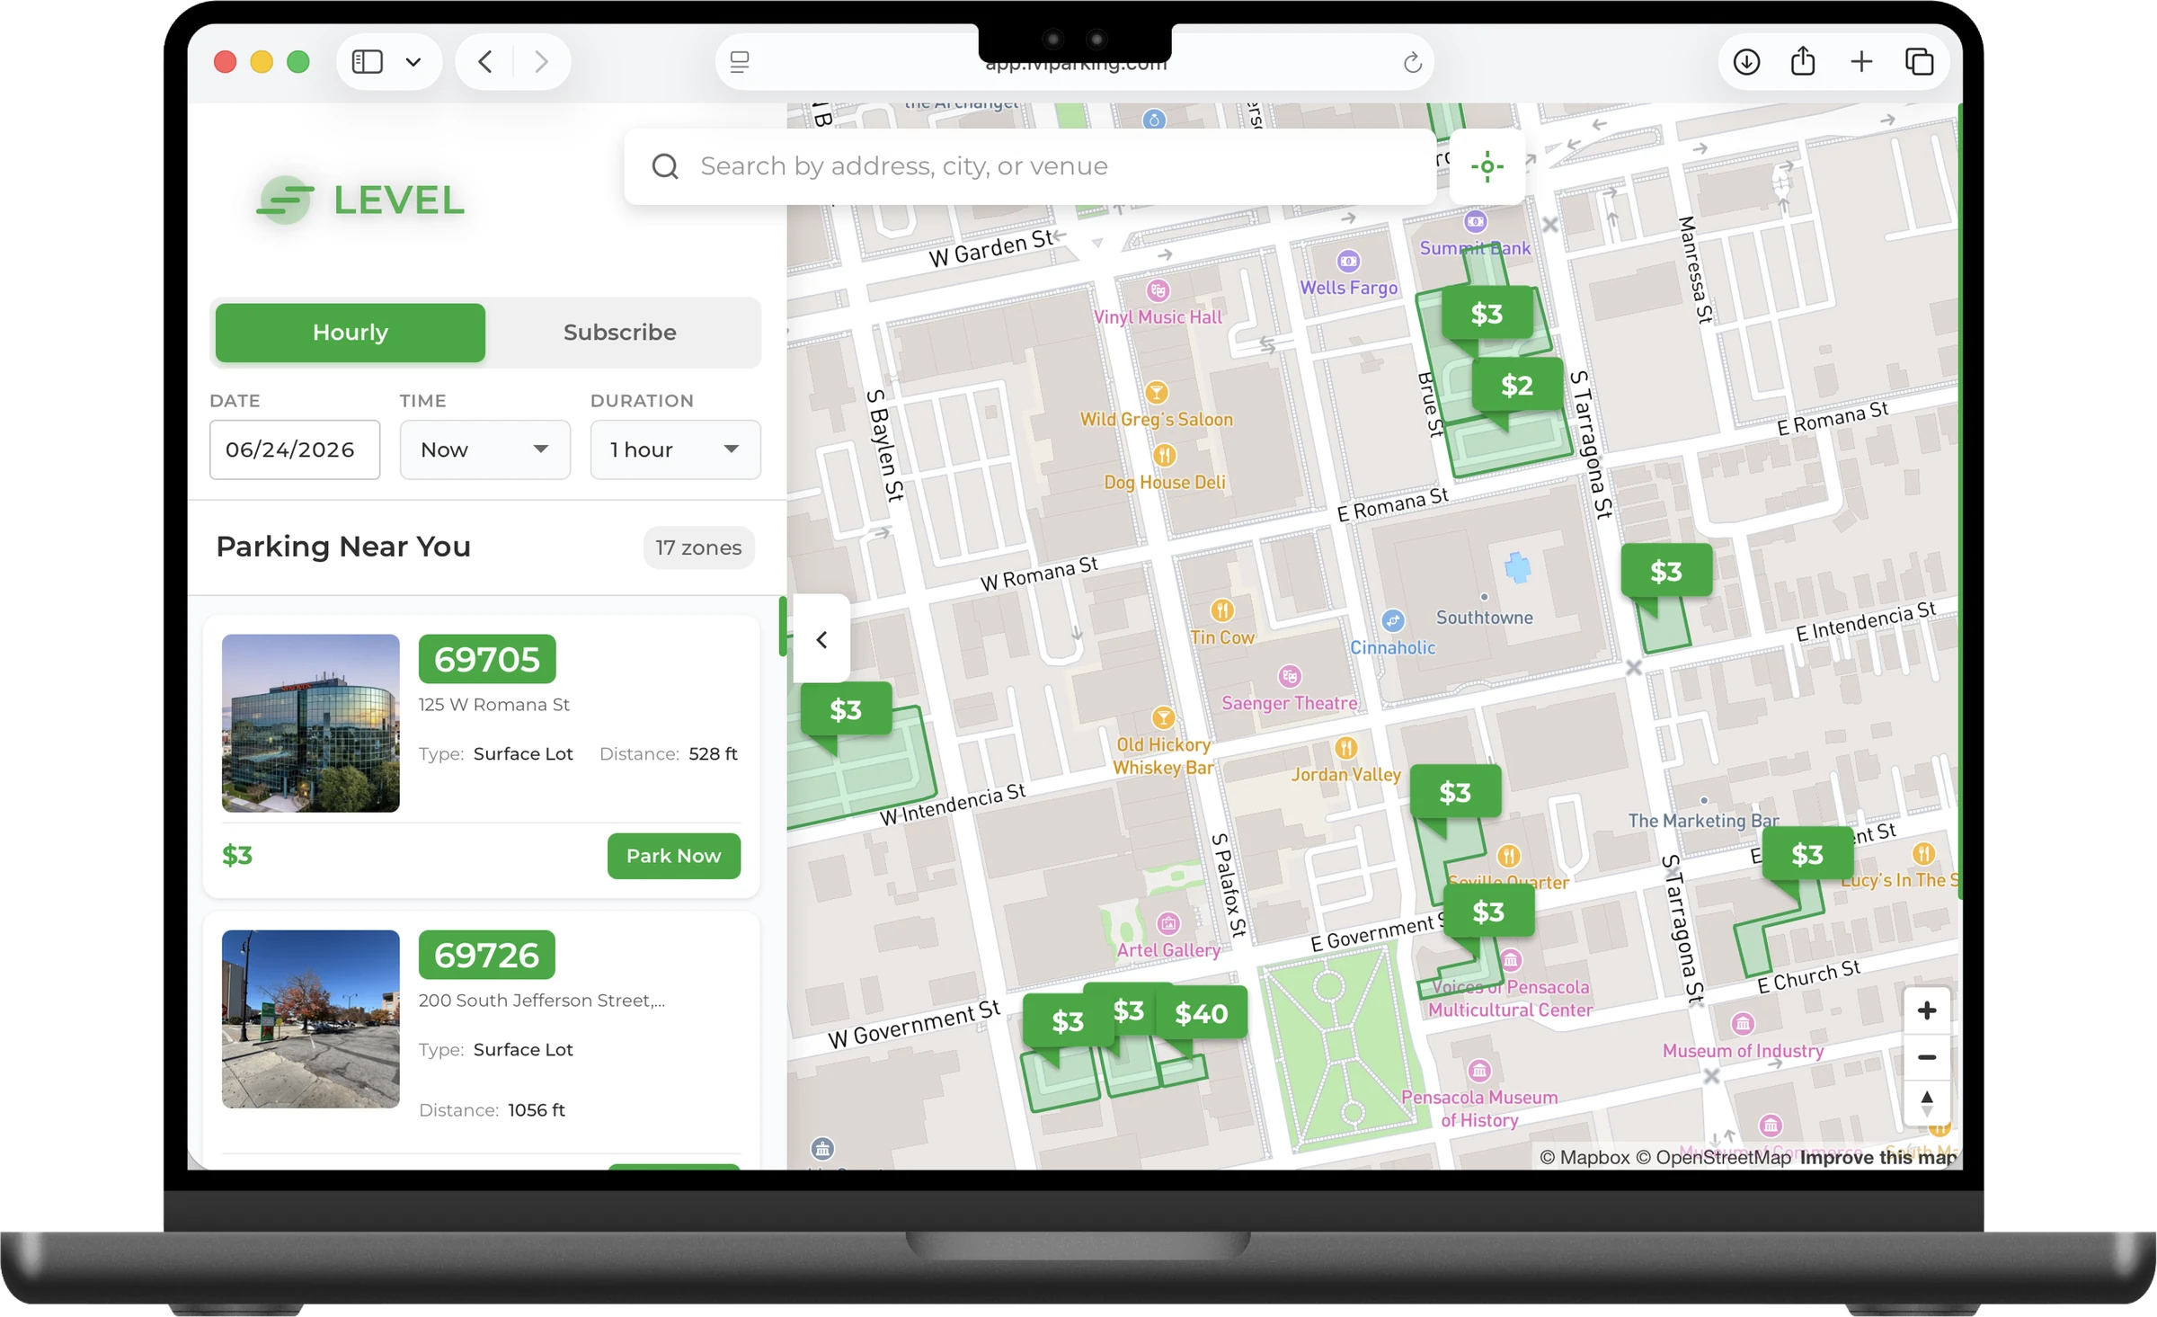This screenshot has height=1317, width=2157.
Task: Show the tab overview icon
Action: (1919, 62)
